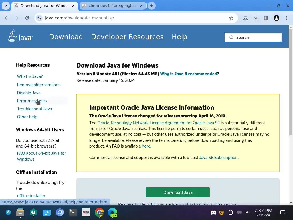Open the VM taskbar icon

pos(86,212)
